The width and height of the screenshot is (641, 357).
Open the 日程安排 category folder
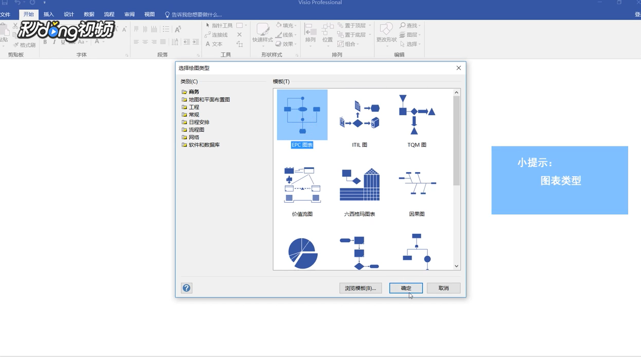pos(196,122)
